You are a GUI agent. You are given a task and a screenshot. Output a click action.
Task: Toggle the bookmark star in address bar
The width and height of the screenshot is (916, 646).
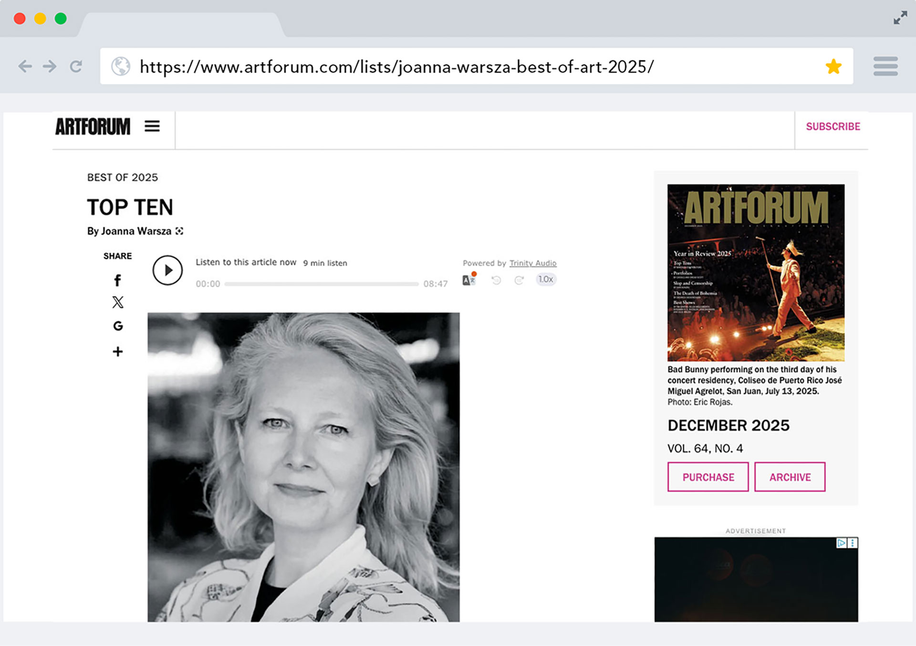coord(833,66)
